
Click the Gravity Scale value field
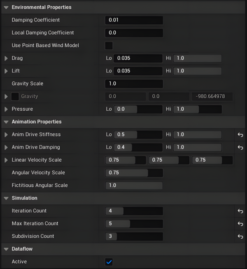(134, 84)
